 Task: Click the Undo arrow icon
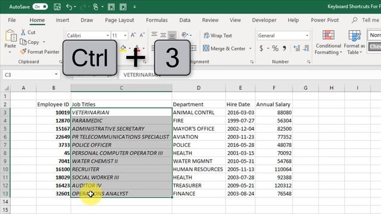click(x=69, y=7)
